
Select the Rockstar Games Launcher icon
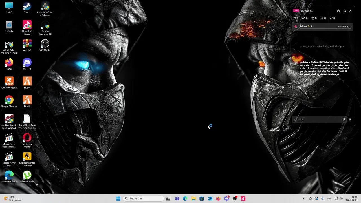click(27, 160)
